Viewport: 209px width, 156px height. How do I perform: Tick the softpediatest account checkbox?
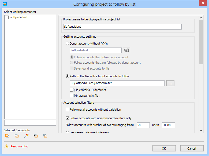click(7, 17)
